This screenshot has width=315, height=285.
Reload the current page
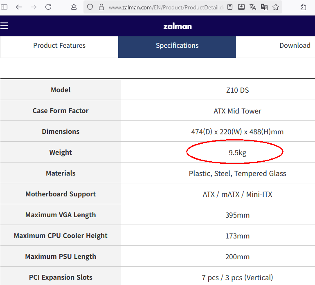pyautogui.click(x=48, y=7)
